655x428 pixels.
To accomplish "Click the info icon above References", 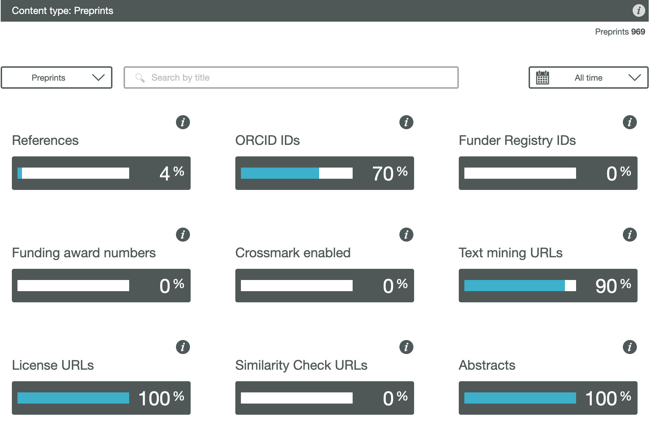I will coord(183,122).
